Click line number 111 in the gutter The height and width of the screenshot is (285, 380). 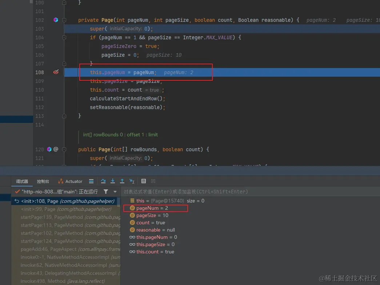click(x=40, y=99)
